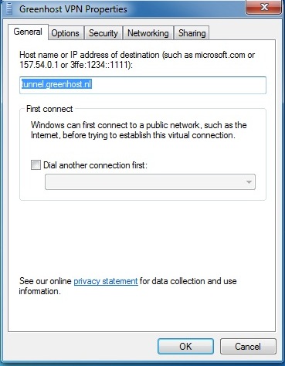Click the Host name or IP address label
Screen dimensions: 285x366
tap(137, 59)
